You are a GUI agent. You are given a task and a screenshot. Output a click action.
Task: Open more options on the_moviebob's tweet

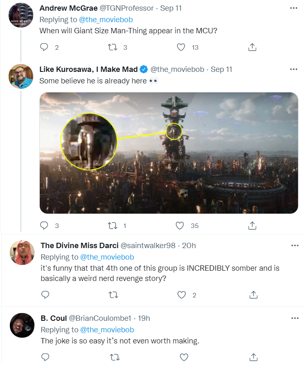click(294, 69)
